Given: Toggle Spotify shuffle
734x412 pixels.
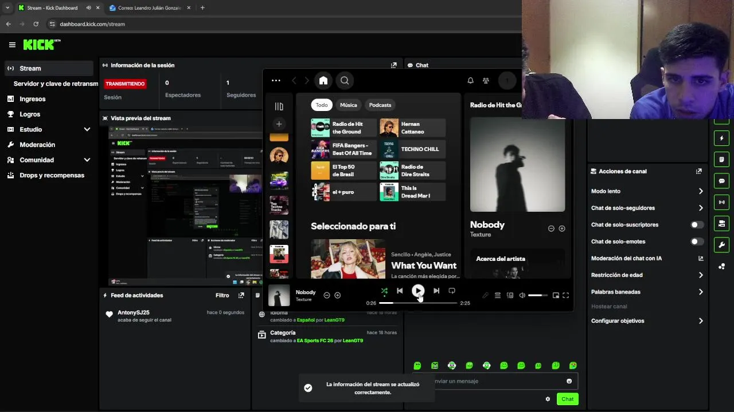Looking at the screenshot, I should (x=384, y=291).
